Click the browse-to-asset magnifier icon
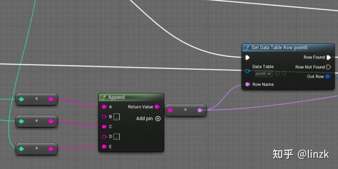 (284, 74)
